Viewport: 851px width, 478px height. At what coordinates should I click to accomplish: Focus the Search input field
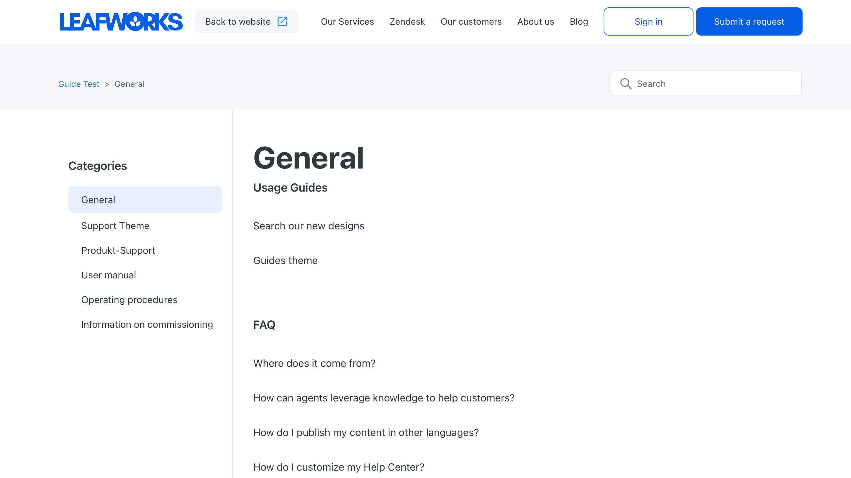(714, 84)
